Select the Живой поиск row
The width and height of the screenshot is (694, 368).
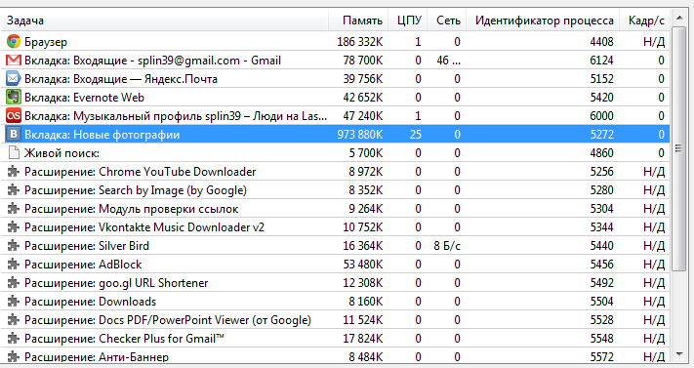click(x=336, y=153)
